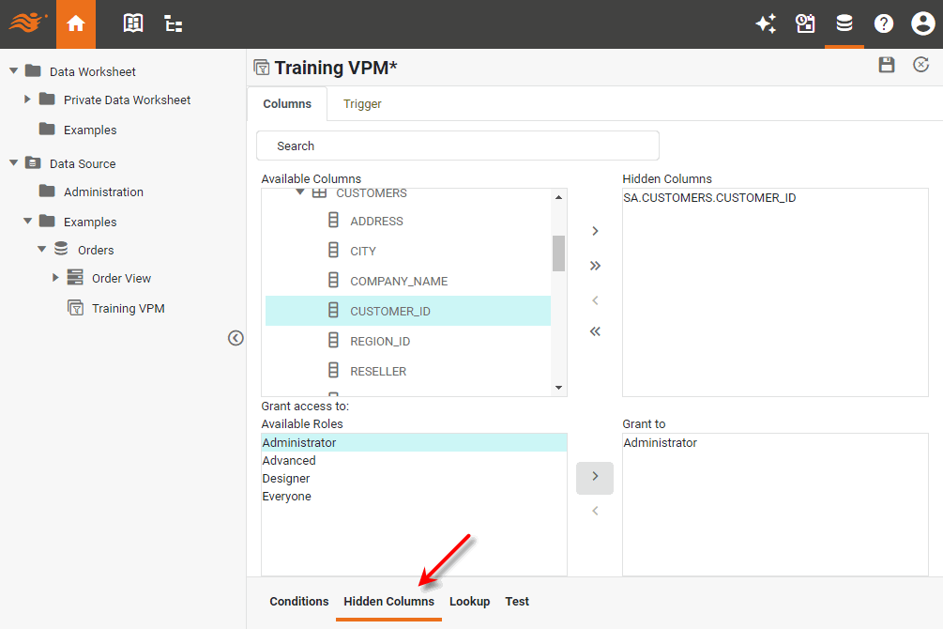Screen dimensions: 943x629
Task: Click in the Search columns field
Action: click(x=458, y=146)
